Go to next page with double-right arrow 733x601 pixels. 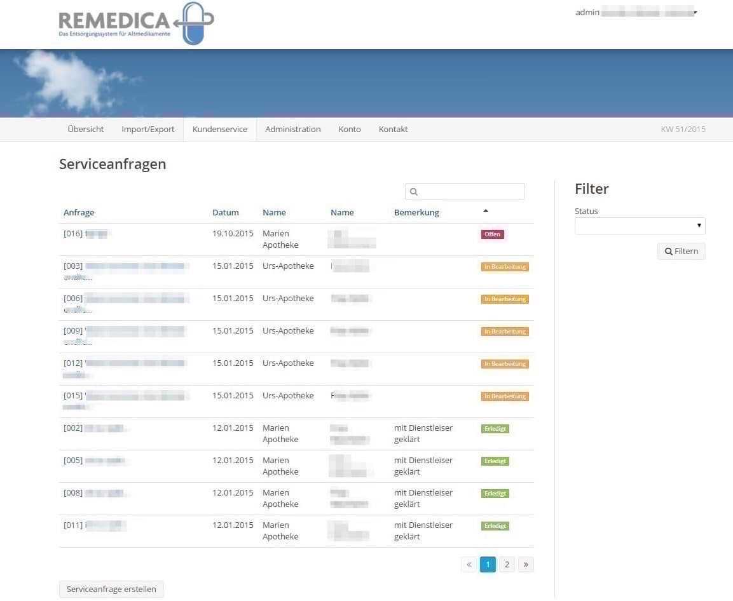pyautogui.click(x=526, y=564)
